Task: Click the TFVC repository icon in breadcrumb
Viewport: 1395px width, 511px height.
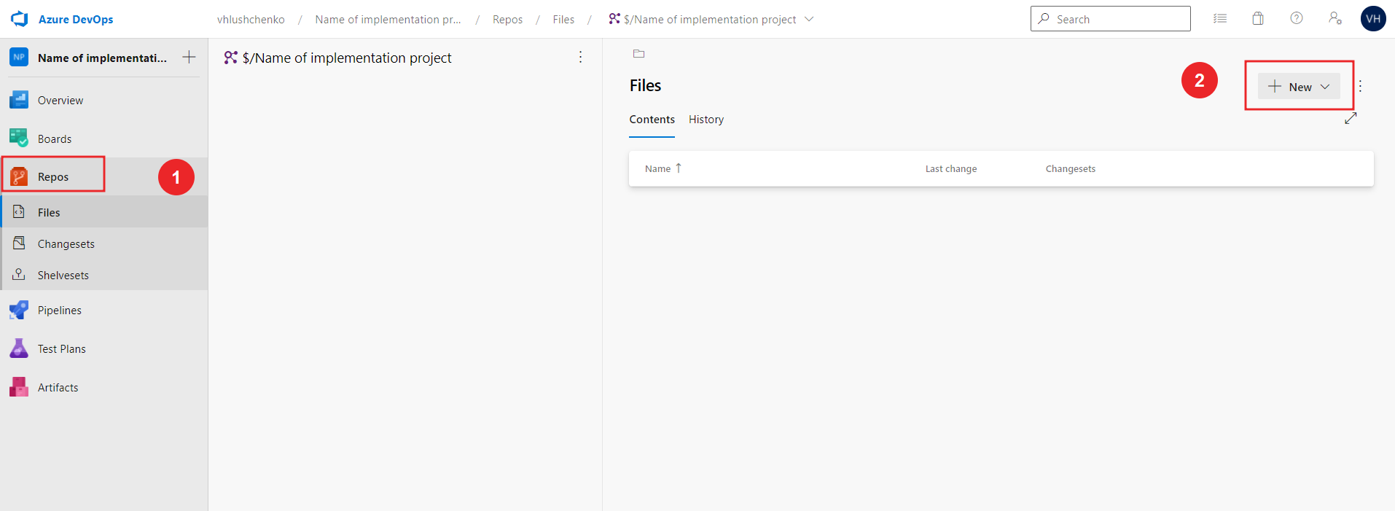Action: [614, 18]
